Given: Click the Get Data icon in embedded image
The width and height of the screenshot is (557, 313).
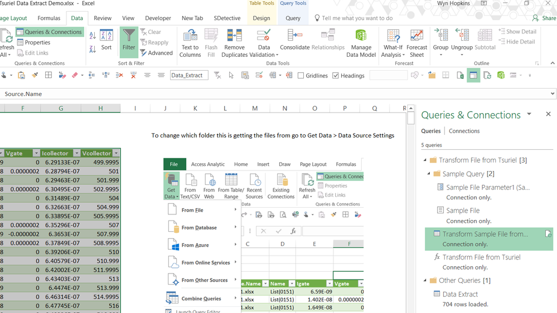Looking at the screenshot, I should coord(172,180).
